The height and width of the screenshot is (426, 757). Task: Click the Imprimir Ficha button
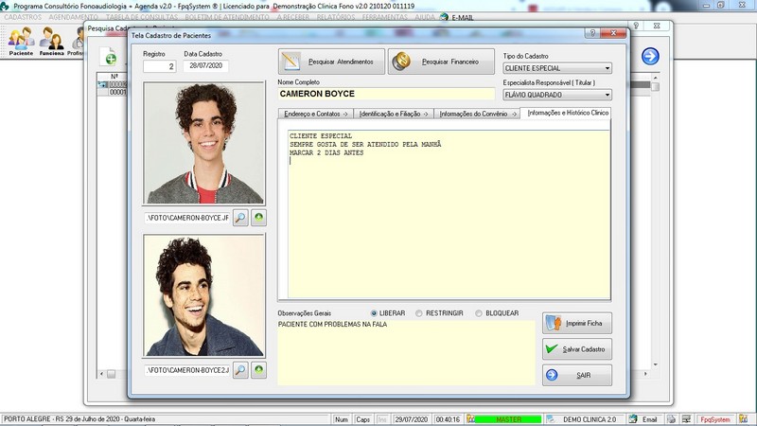pyautogui.click(x=577, y=323)
